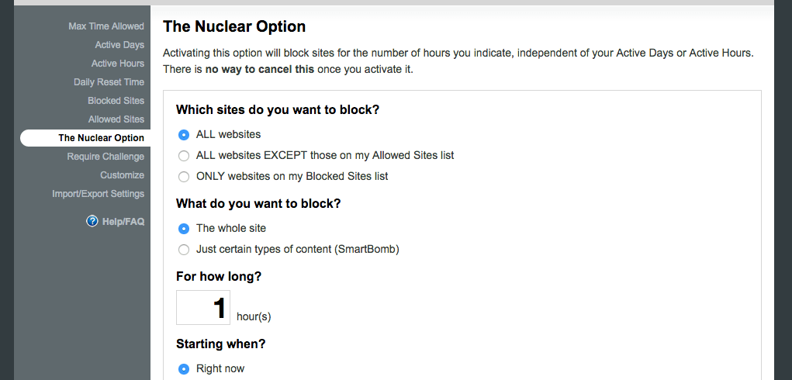Choose Just certain types of content (SmartBomb)
Image resolution: width=792 pixels, height=380 pixels.
coord(184,249)
